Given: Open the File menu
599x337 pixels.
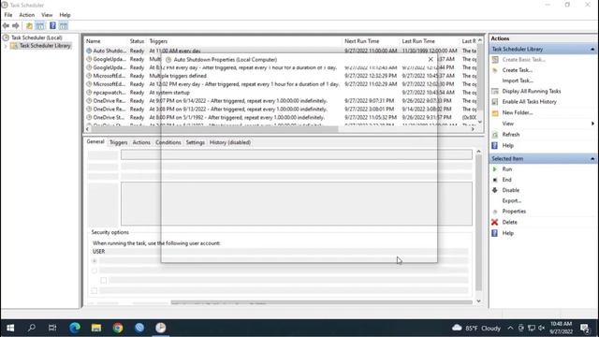Looking at the screenshot, I should click(x=8, y=15).
